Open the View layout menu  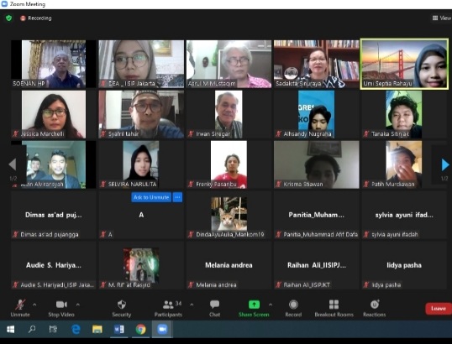(442, 18)
